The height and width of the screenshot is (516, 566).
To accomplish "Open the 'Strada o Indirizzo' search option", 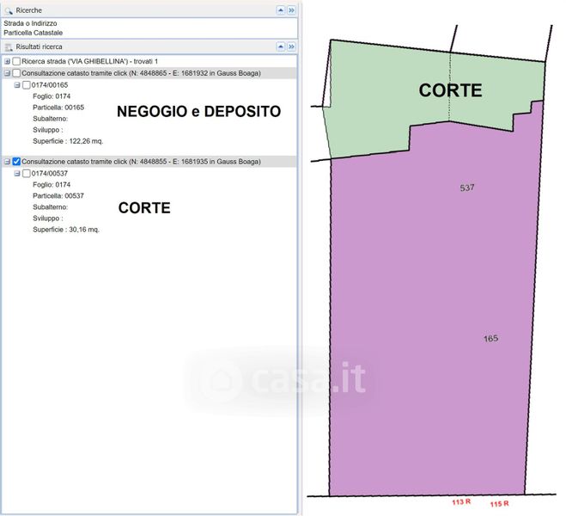I will click(x=31, y=23).
